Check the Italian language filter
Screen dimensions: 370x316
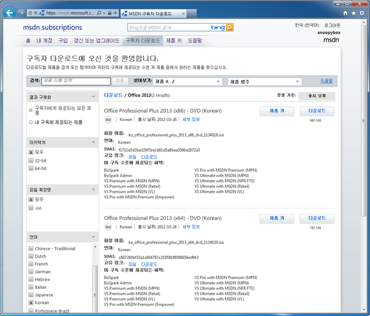[31, 287]
